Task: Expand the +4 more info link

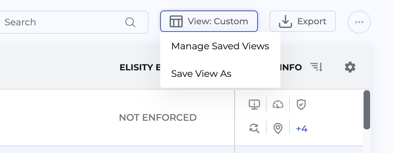Action: [x=302, y=129]
